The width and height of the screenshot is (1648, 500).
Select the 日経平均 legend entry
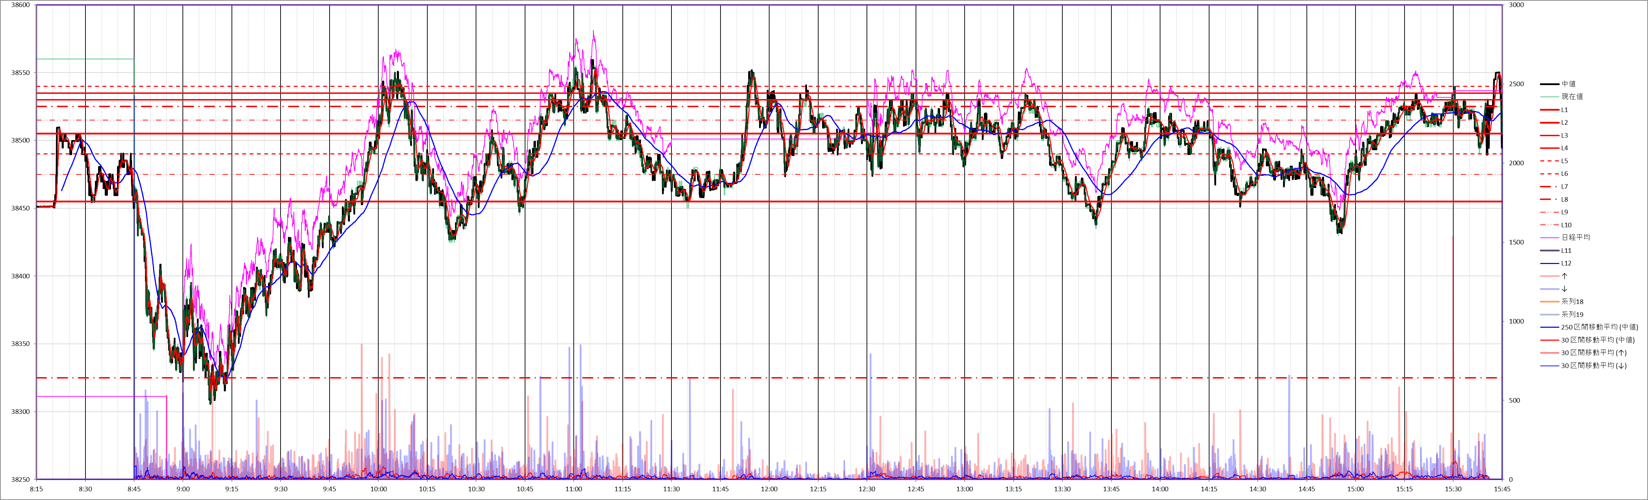[1565, 237]
